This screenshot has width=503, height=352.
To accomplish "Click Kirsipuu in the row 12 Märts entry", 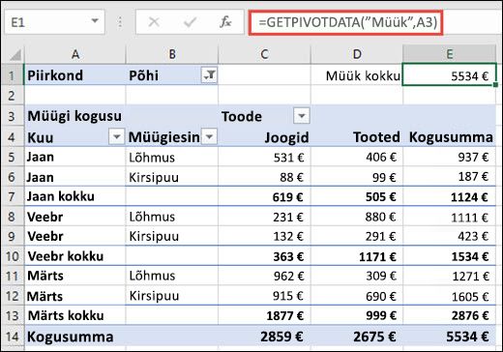I will [172, 296].
